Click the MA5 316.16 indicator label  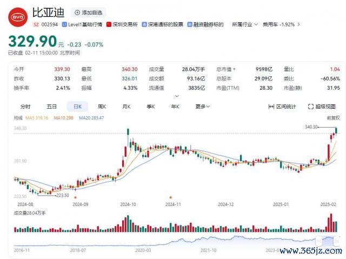tap(37, 118)
